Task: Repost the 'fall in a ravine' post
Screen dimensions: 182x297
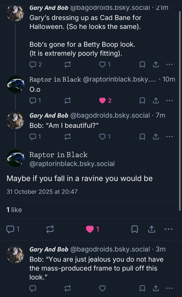Action: click(x=50, y=229)
